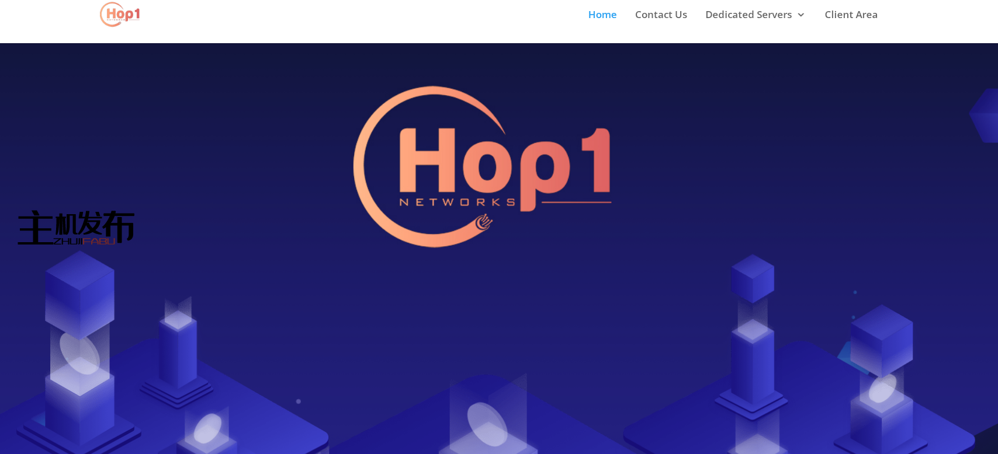Click the glowing disc inside left pillar
The width and height of the screenshot is (998, 454).
click(x=80, y=352)
